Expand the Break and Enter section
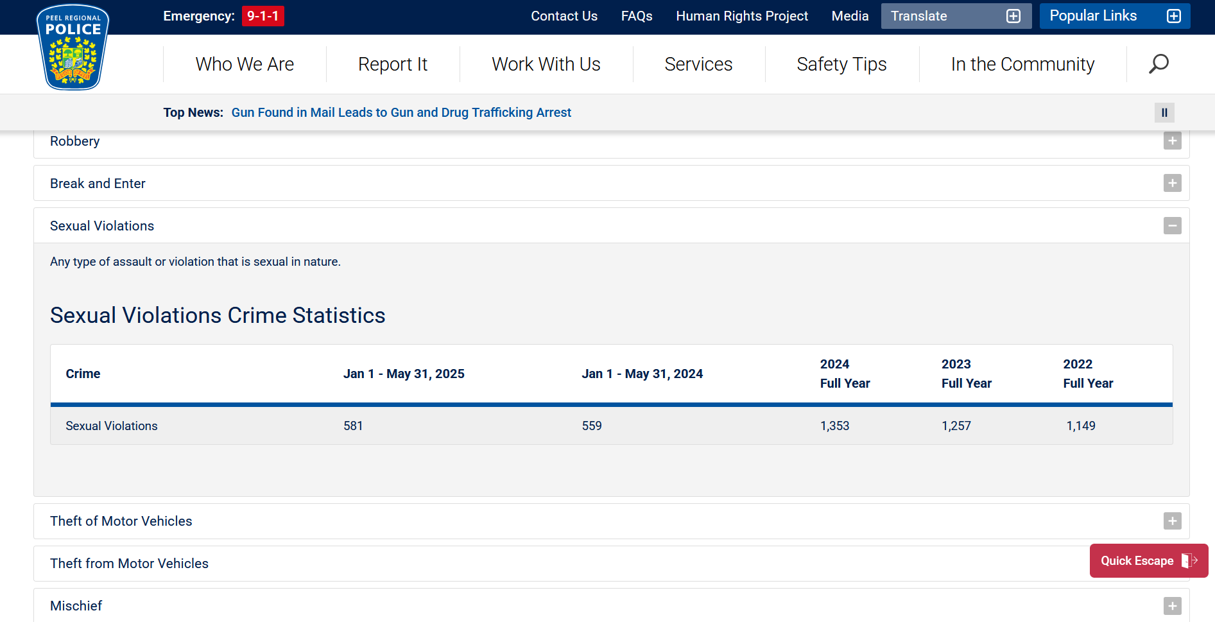This screenshot has width=1215, height=622. pyautogui.click(x=612, y=184)
